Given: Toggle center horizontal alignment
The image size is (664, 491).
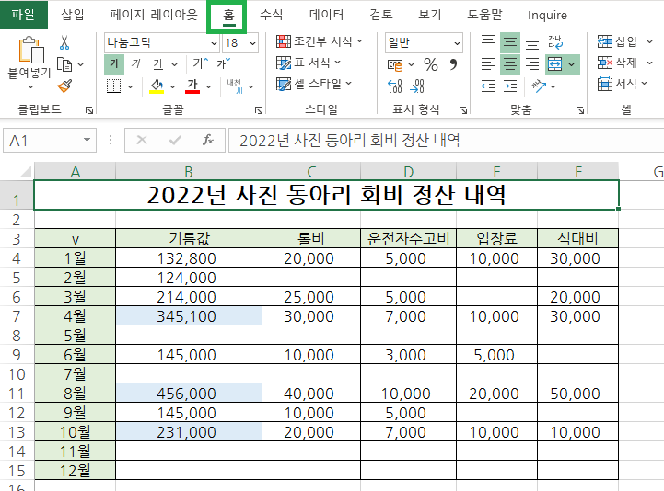Looking at the screenshot, I should pos(510,64).
